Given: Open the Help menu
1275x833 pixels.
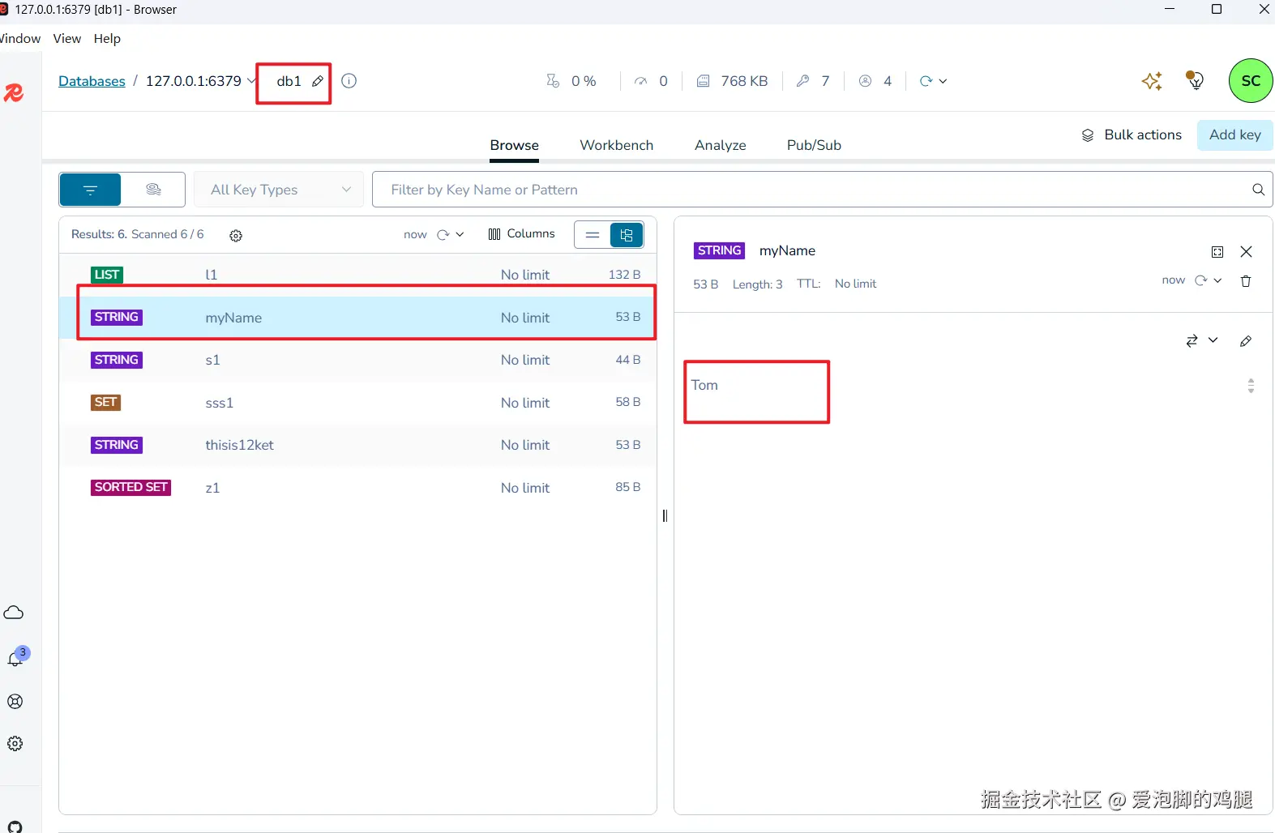Looking at the screenshot, I should (x=107, y=39).
